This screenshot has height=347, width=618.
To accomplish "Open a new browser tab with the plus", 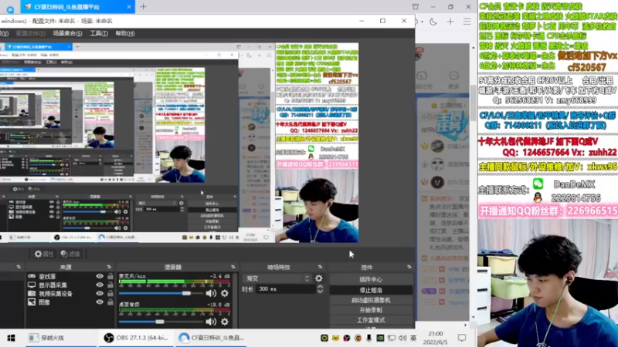I will coord(143,7).
